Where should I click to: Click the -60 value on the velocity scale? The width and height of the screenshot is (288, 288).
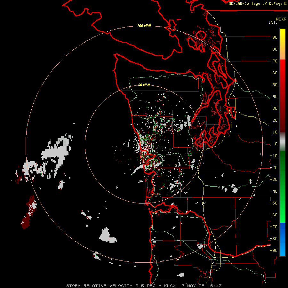point(274,215)
